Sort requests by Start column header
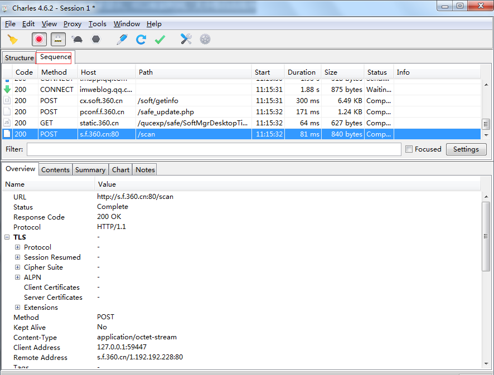The image size is (494, 375). pyautogui.click(x=268, y=72)
